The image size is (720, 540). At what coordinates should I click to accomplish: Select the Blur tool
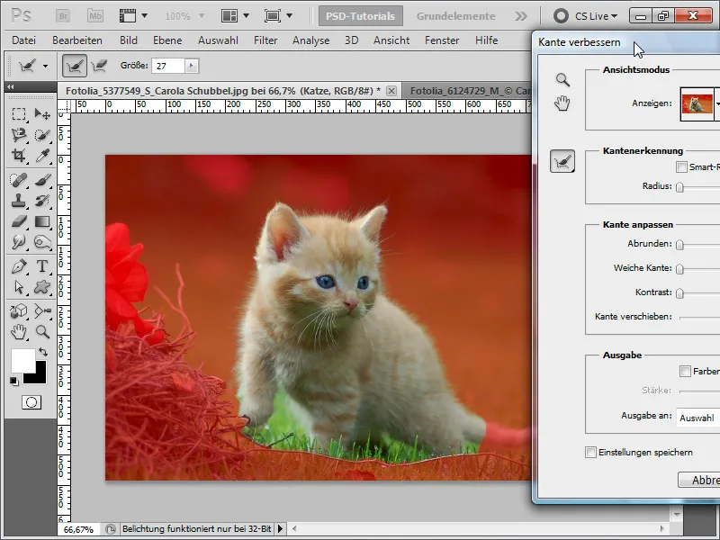(x=19, y=242)
